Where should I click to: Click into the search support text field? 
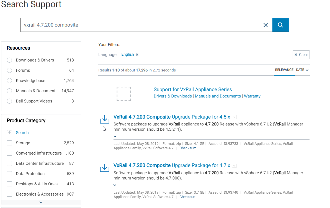click(138, 25)
